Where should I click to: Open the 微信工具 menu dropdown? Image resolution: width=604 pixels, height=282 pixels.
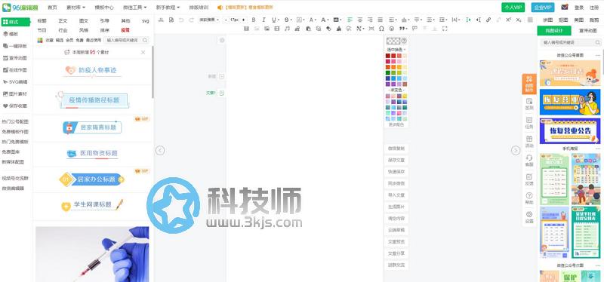tap(134, 8)
